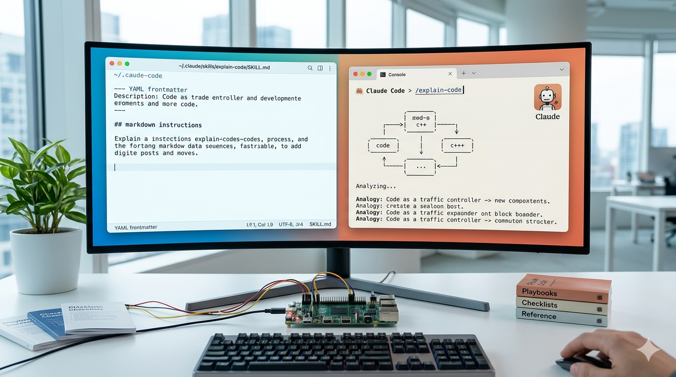Viewport: 676px width, 377px height.
Task: Close the Console window
Action: click(355, 74)
